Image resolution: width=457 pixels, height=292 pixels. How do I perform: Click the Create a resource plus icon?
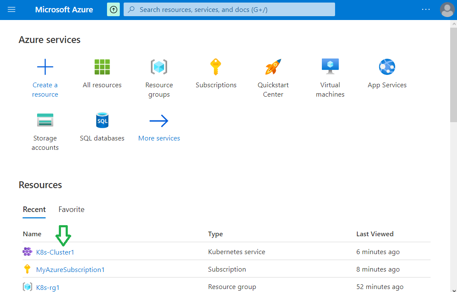coord(45,67)
